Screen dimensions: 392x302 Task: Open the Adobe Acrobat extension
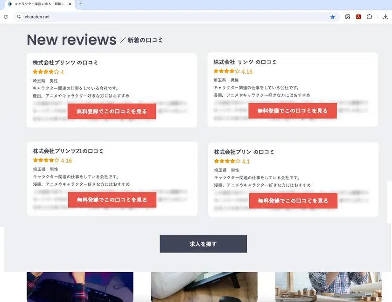tap(358, 16)
